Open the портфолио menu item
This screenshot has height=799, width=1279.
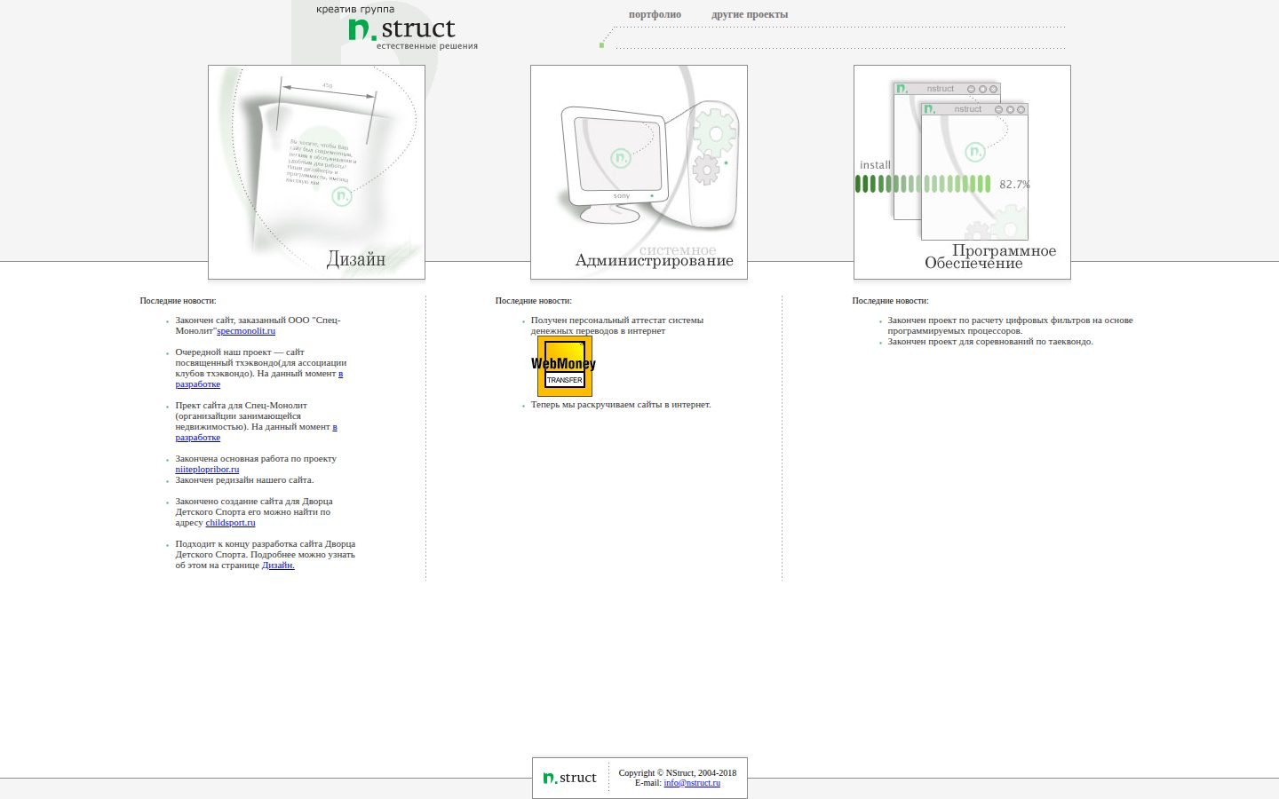coord(655,14)
